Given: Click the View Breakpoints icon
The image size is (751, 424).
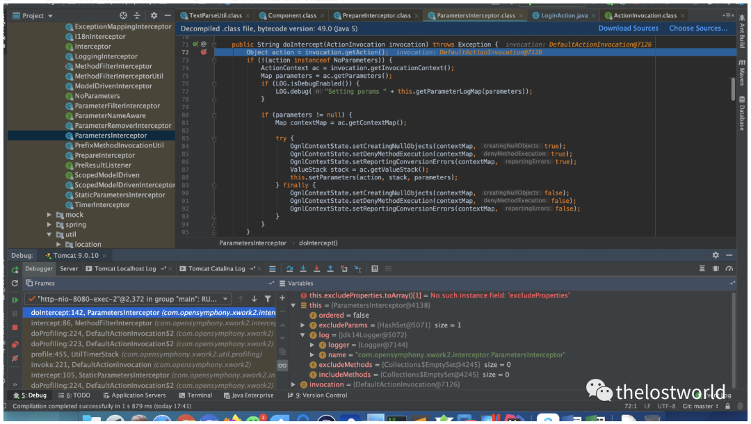Looking at the screenshot, I should [x=15, y=344].
